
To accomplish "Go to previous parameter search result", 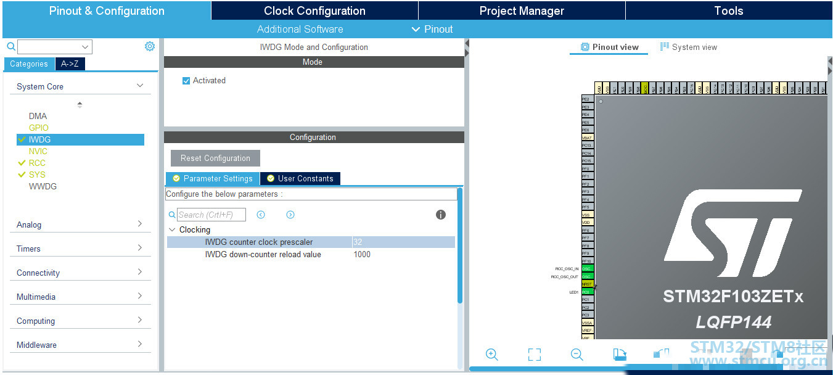I will click(261, 215).
